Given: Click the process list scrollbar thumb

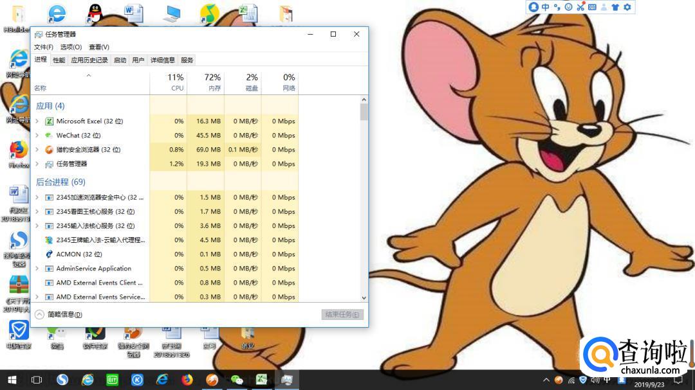Looking at the screenshot, I should pos(364,112).
